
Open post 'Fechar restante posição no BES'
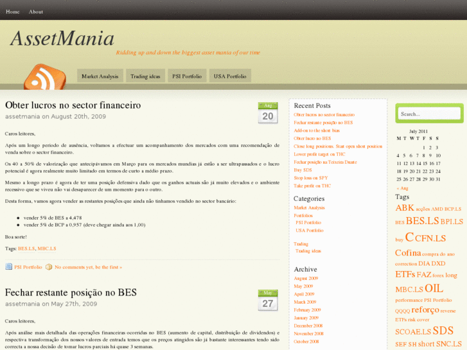[x=71, y=292]
